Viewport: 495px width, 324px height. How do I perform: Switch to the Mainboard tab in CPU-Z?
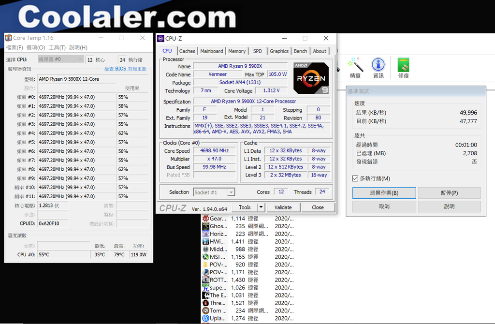pos(212,51)
